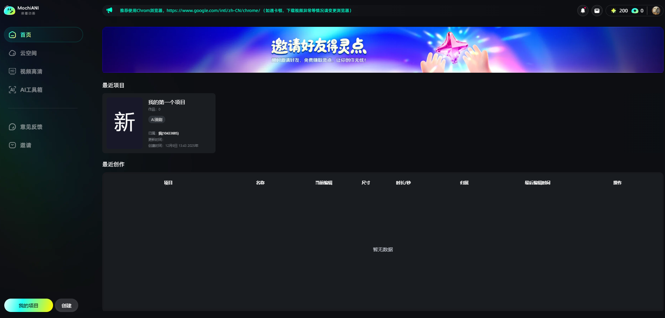Click the AI工具箱 sidebar icon
Screen dimensions: 665x318
[x=12, y=90]
